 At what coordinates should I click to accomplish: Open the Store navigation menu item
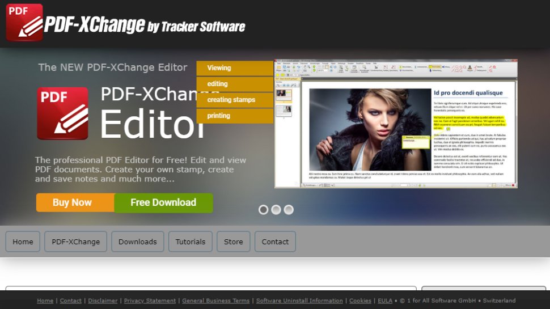(x=233, y=242)
